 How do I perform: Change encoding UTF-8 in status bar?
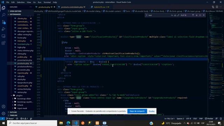click(x=188, y=119)
